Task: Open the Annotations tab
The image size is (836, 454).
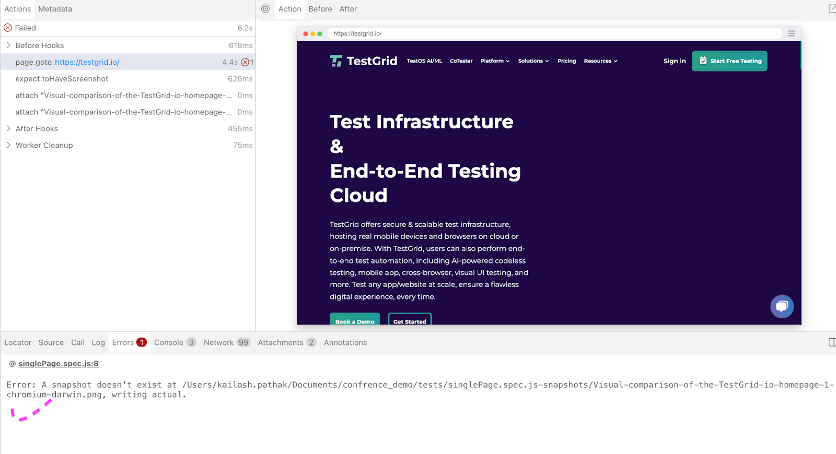Action: [345, 342]
